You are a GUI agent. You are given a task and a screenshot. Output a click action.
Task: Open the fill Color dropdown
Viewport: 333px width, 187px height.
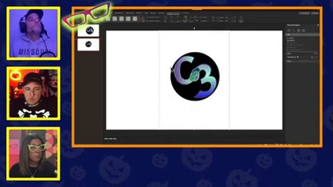(315, 54)
